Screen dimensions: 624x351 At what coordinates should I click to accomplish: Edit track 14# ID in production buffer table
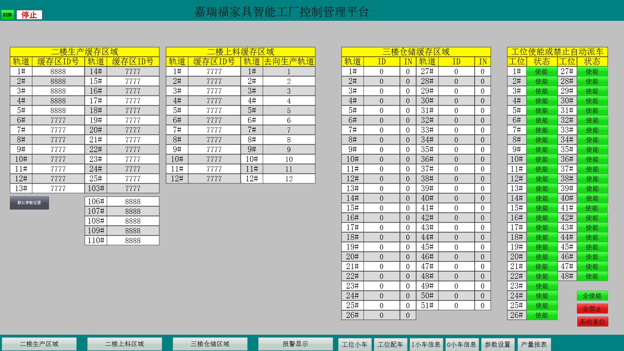[133, 71]
